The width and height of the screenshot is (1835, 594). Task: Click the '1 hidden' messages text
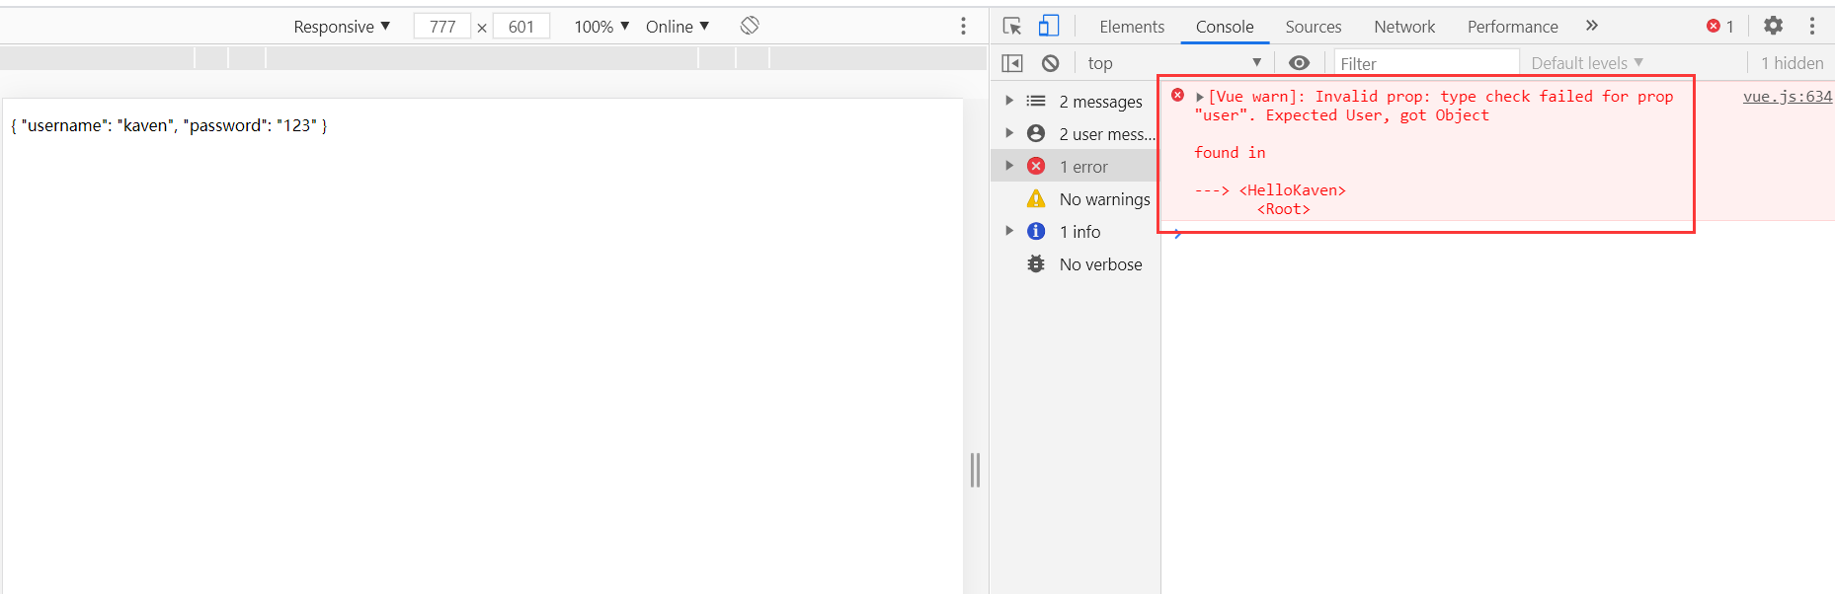1792,63
